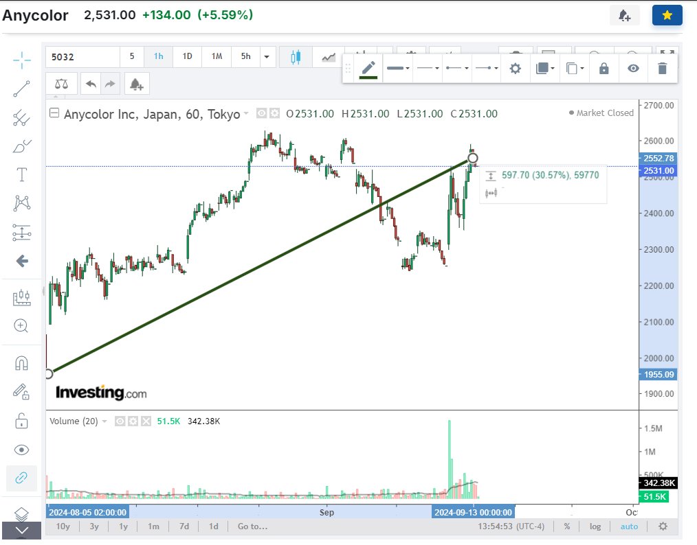The height and width of the screenshot is (545, 697).
Task: Delete the selected trend line
Action: coord(663,69)
